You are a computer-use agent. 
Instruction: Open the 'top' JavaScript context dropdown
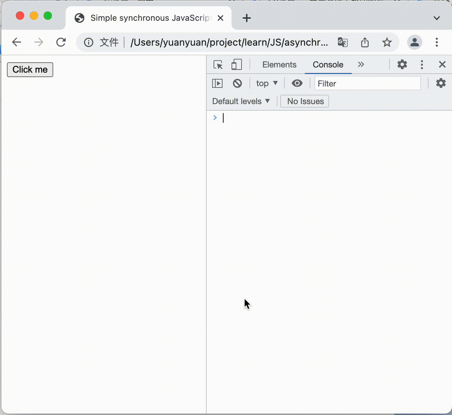267,83
